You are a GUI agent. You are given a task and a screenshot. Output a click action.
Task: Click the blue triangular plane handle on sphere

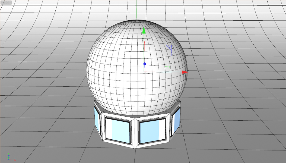click(x=169, y=49)
